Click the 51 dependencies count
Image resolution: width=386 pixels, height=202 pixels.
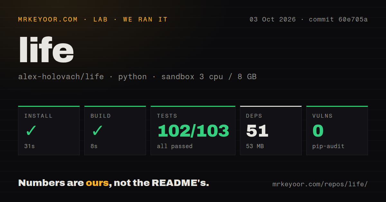click(x=257, y=131)
